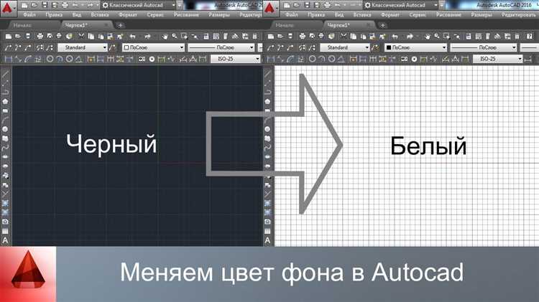
Task: Click the Undo arrow in dark-canvas standard toolbar
Action: (x=133, y=36)
